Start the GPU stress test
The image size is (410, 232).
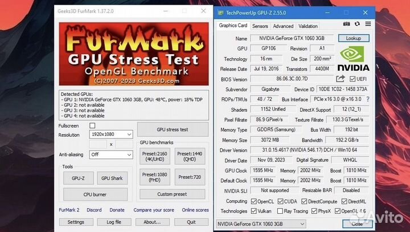coord(173,129)
